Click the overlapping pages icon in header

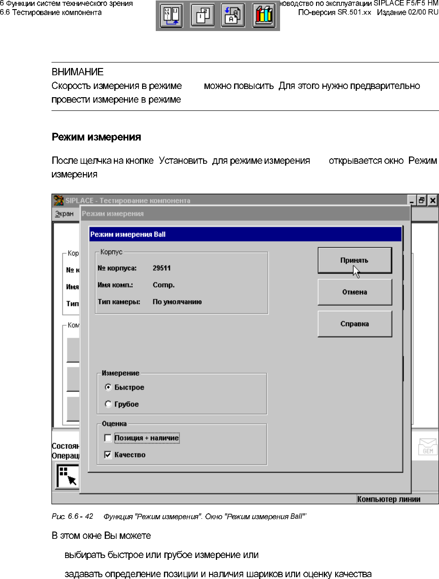point(202,16)
